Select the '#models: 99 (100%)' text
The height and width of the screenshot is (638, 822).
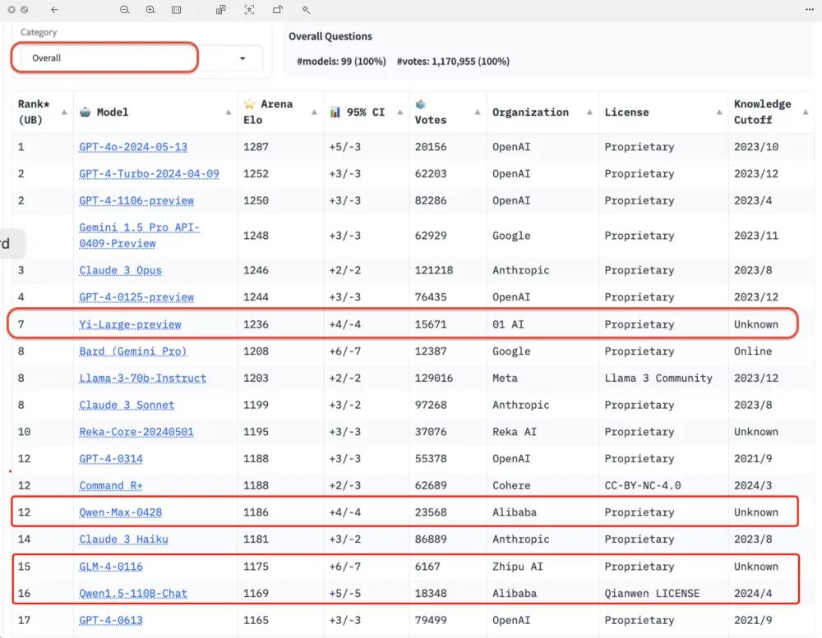(341, 62)
